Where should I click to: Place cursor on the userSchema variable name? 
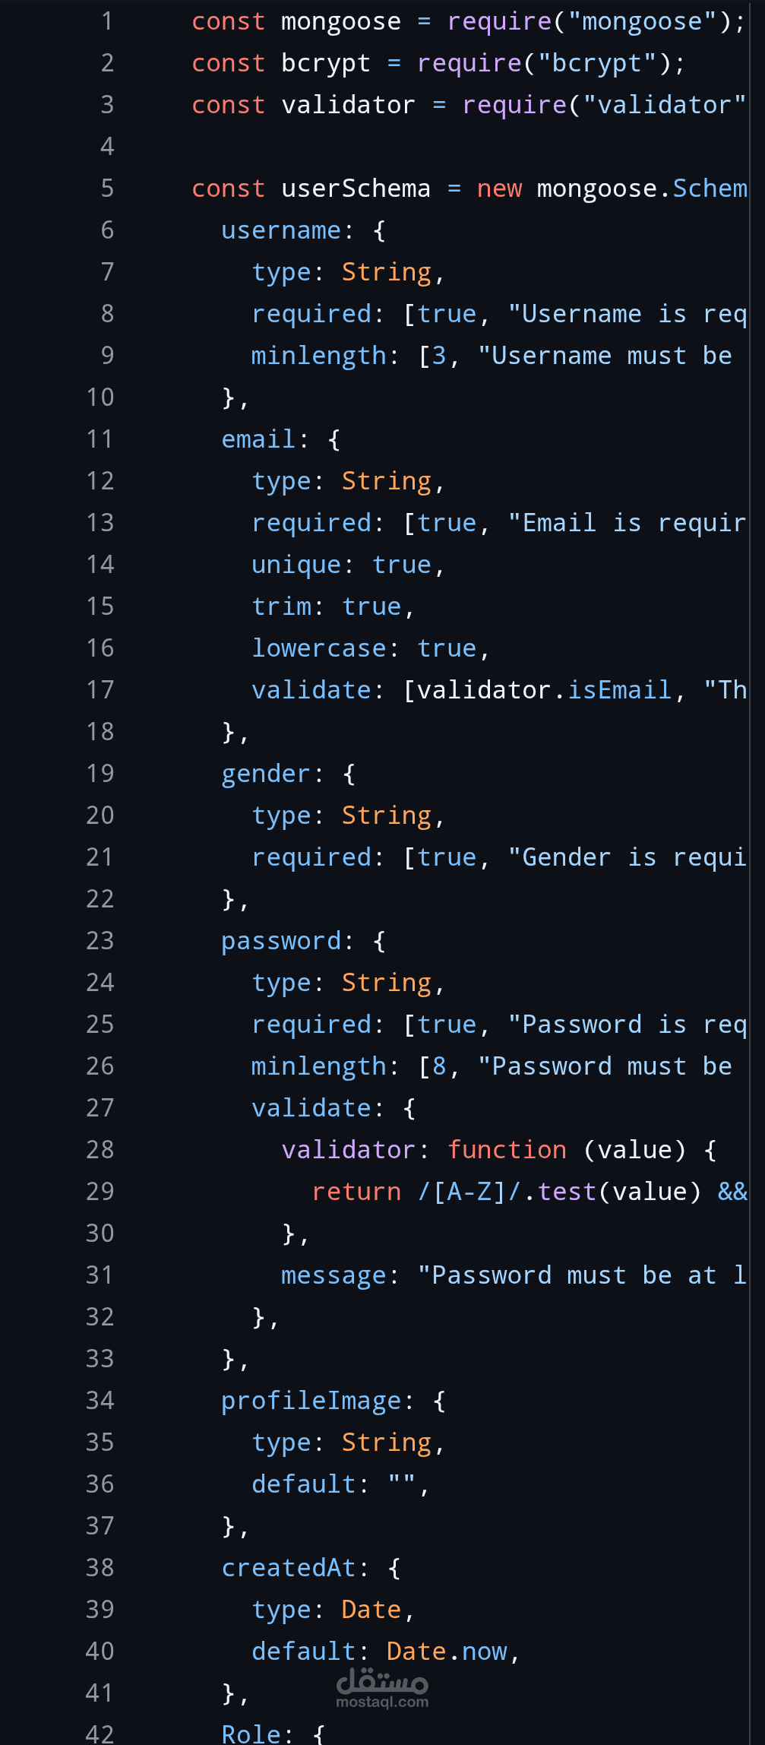(x=356, y=188)
